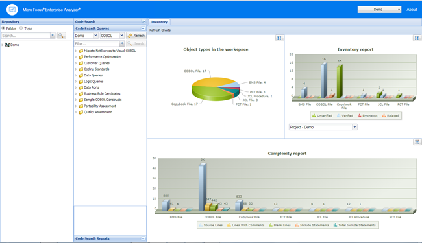Clear the code search filter field

122,43
